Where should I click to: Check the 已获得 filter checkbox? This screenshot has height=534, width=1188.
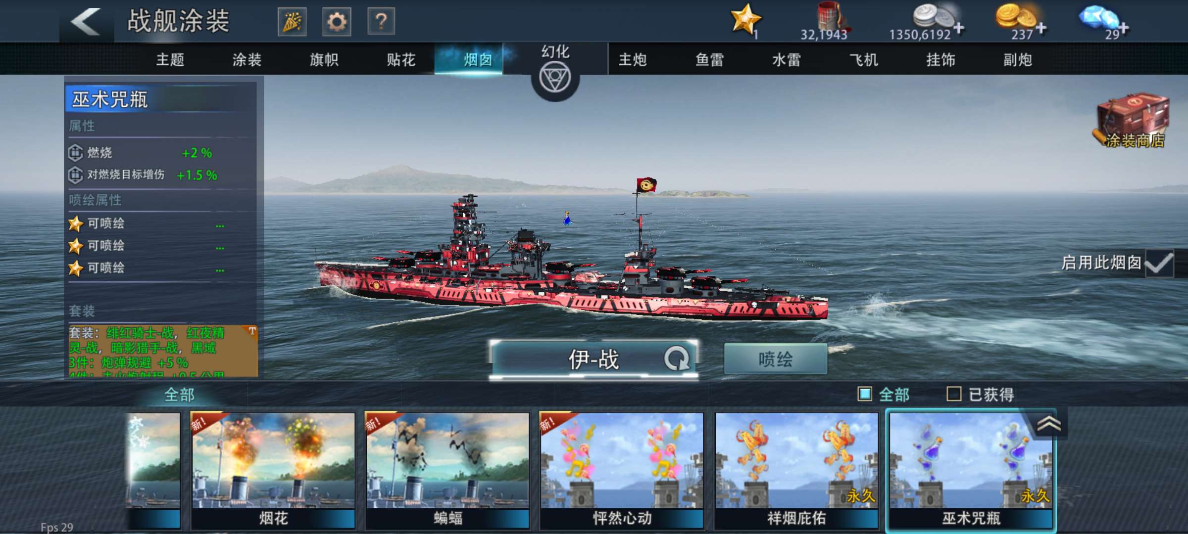tap(954, 394)
